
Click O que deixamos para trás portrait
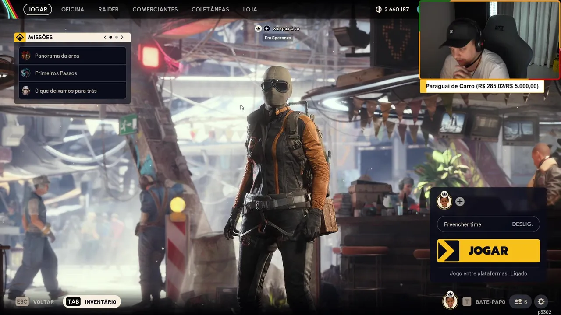coord(26,91)
